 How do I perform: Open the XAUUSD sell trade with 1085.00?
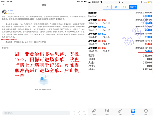[120, 21]
